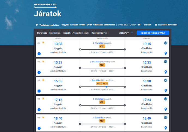This screenshot has width=188, height=132.
Task: Click the 1515 route badge in the 15:55 row
Action: point(105,83)
